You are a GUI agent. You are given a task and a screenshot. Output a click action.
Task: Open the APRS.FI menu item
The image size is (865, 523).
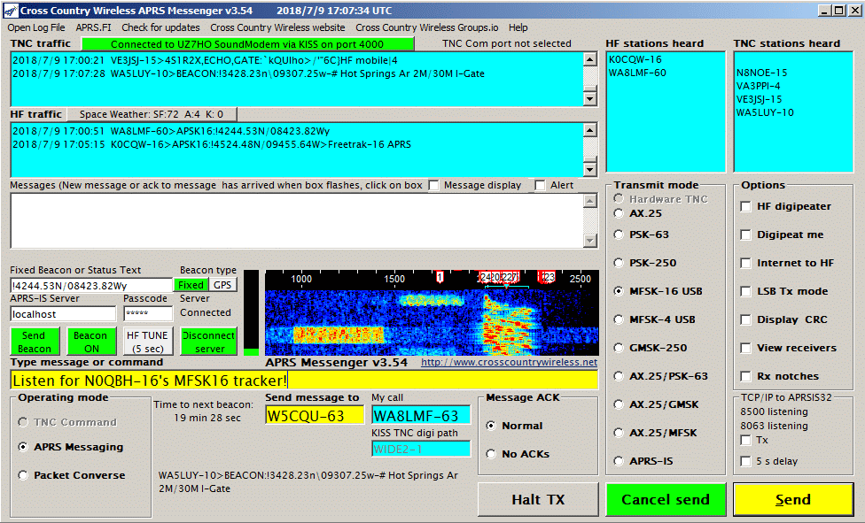click(93, 27)
